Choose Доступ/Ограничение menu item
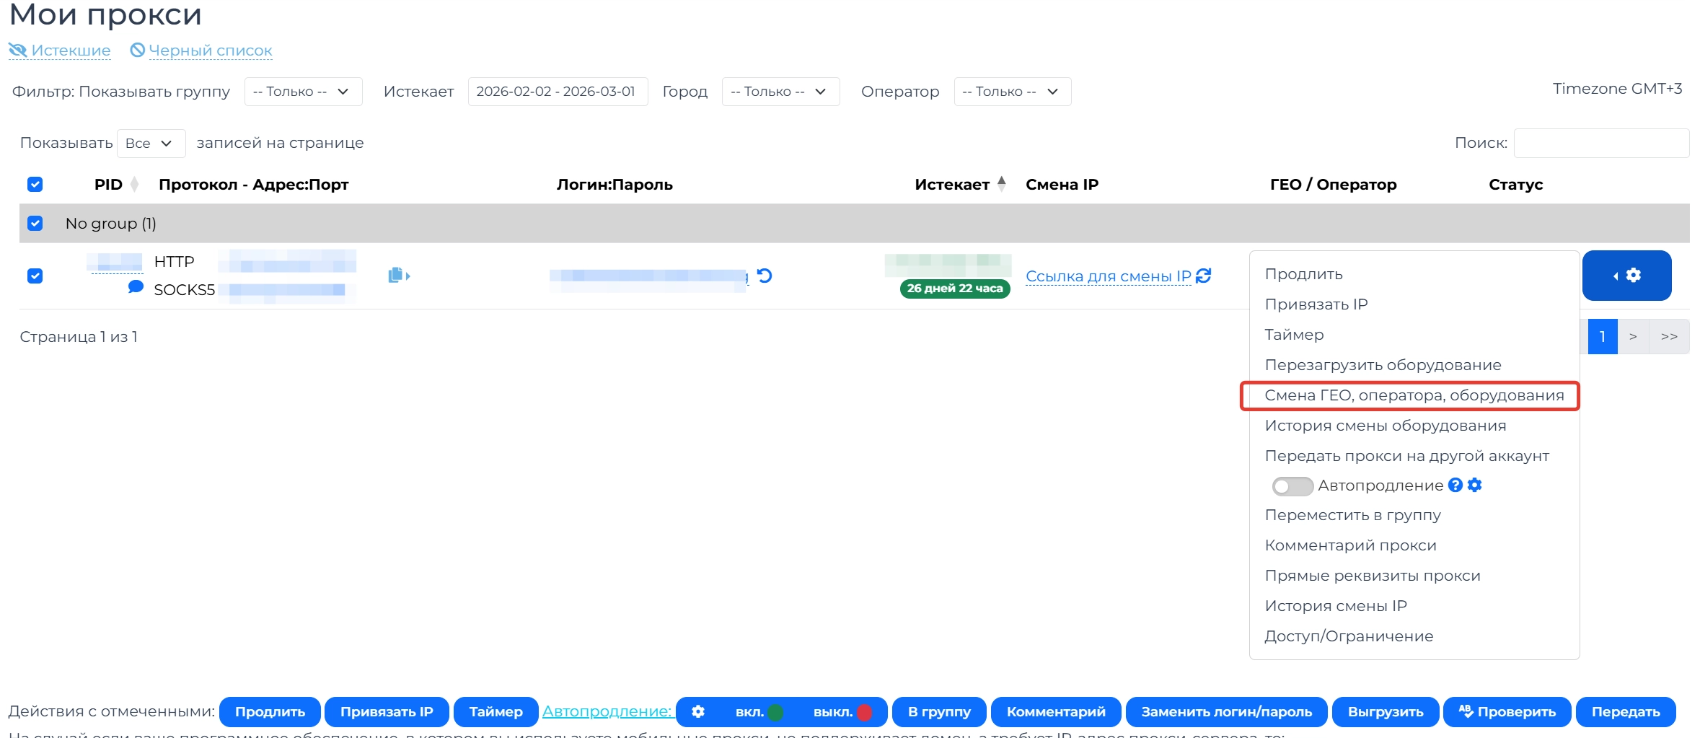Viewport: 1700px width, 738px height. coord(1349,636)
